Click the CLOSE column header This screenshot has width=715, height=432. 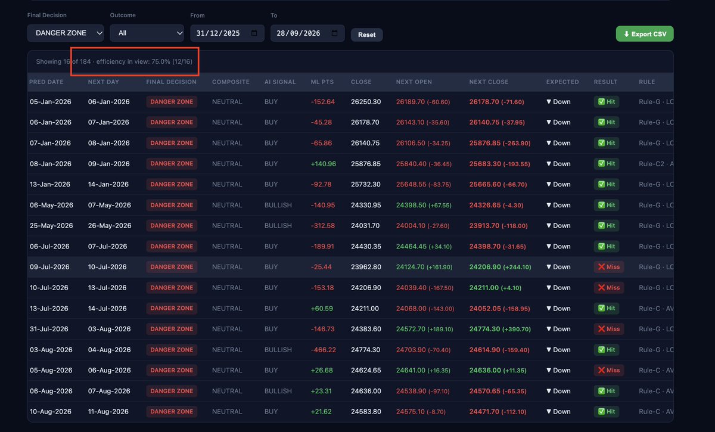(x=361, y=82)
